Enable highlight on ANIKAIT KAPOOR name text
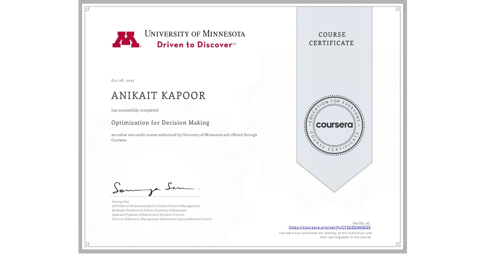This screenshot has height=254, width=486. (158, 96)
